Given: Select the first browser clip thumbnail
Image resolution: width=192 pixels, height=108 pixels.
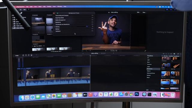Looking at the screenshot, I should pos(38,20).
